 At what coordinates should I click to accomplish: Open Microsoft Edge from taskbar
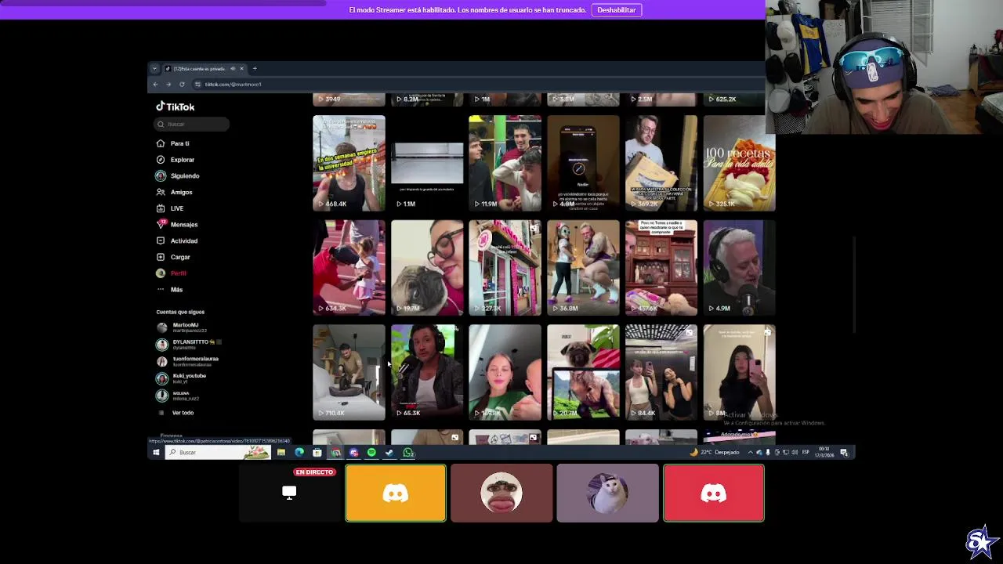[299, 452]
